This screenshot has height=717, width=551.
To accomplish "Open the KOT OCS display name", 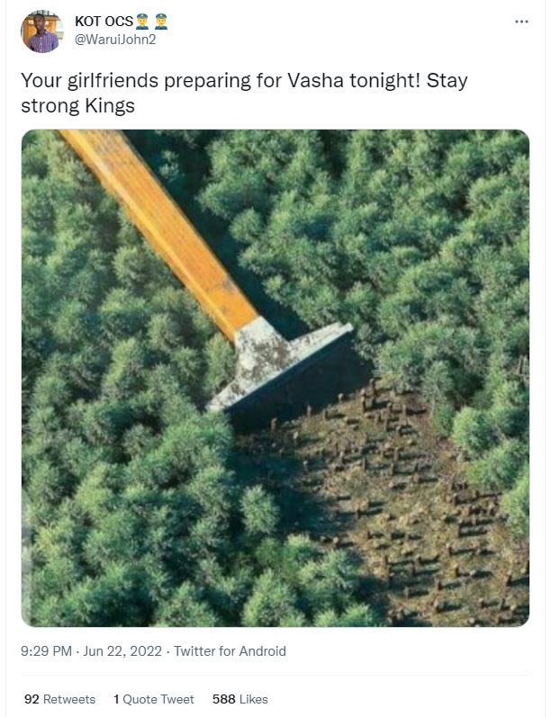I will (x=104, y=22).
